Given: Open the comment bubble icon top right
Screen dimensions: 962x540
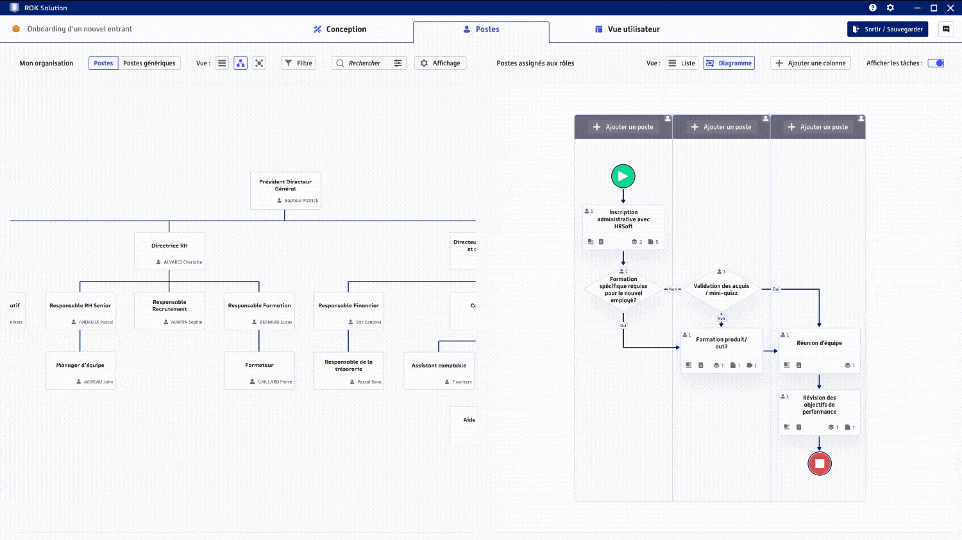Looking at the screenshot, I should click(x=947, y=29).
